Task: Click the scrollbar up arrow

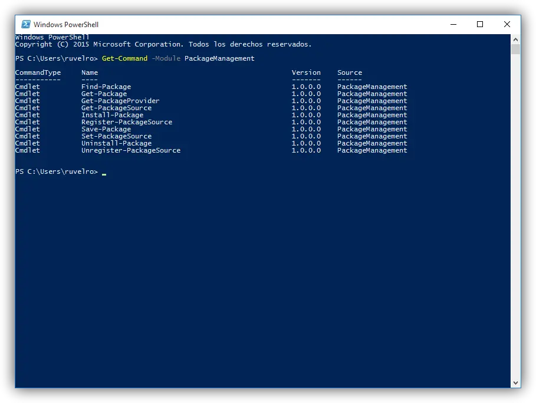Action: pyautogui.click(x=516, y=39)
